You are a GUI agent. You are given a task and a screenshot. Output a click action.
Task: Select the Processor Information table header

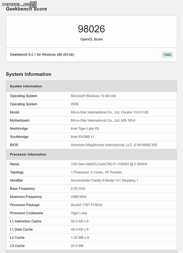point(91,154)
